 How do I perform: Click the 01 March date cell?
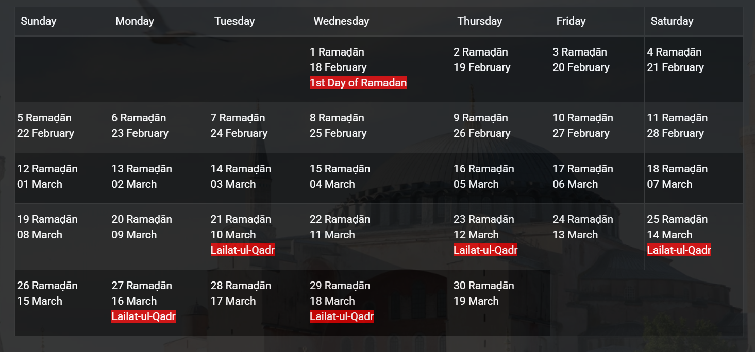click(62, 178)
